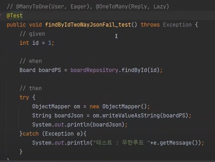Click the '// given' comment
The image size is (215, 162).
point(32,34)
